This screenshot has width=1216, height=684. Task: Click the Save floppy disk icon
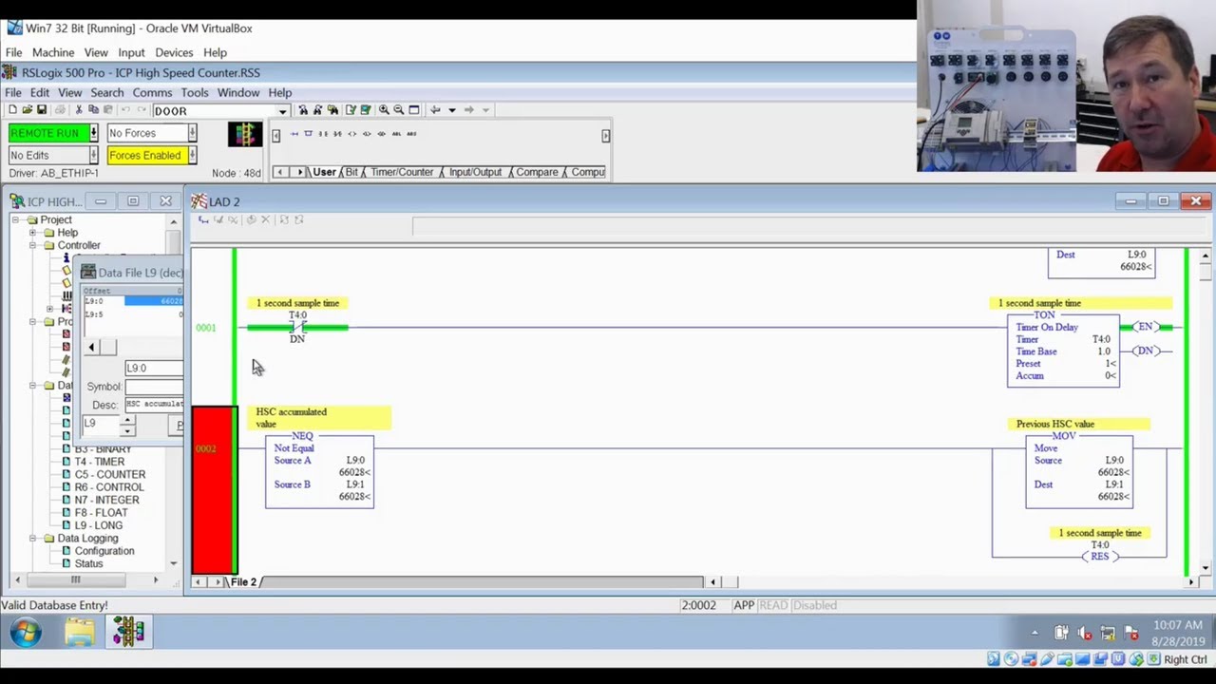tap(42, 110)
